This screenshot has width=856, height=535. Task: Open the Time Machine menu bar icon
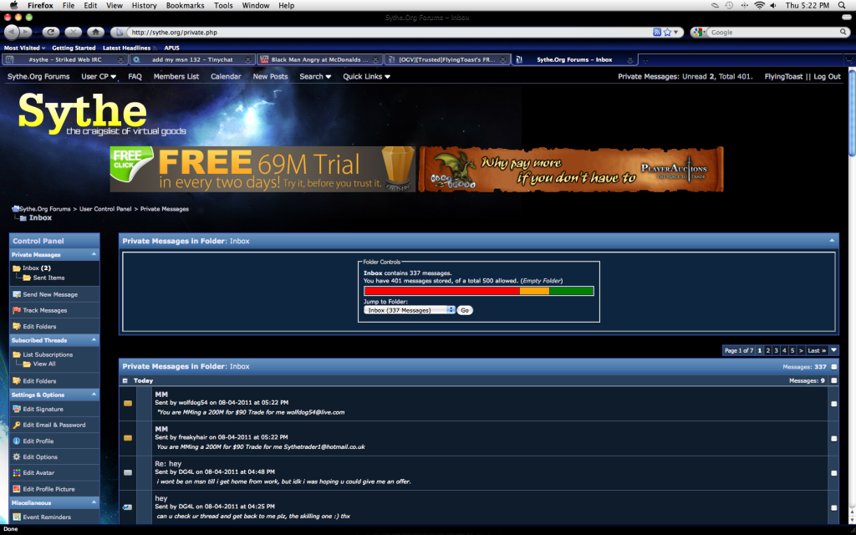pos(729,6)
